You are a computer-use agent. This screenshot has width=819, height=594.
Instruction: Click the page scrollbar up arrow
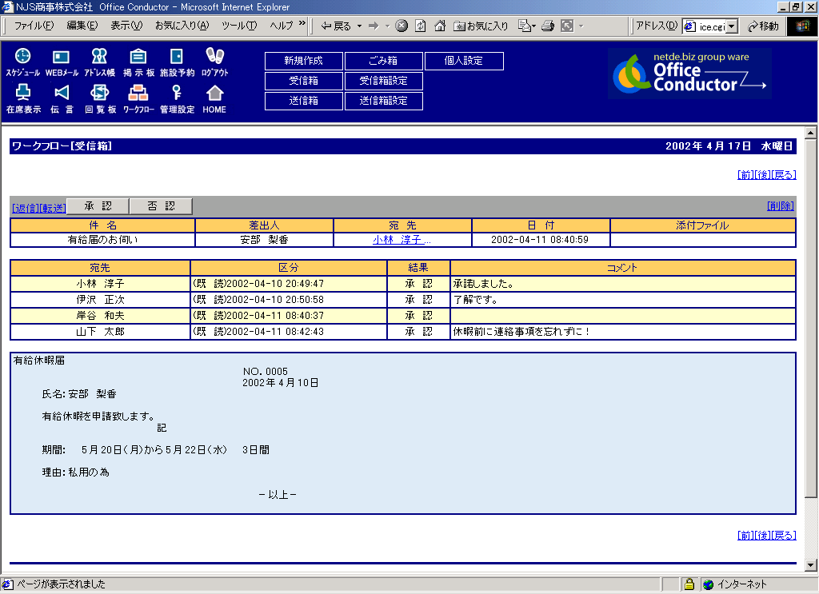[x=811, y=133]
